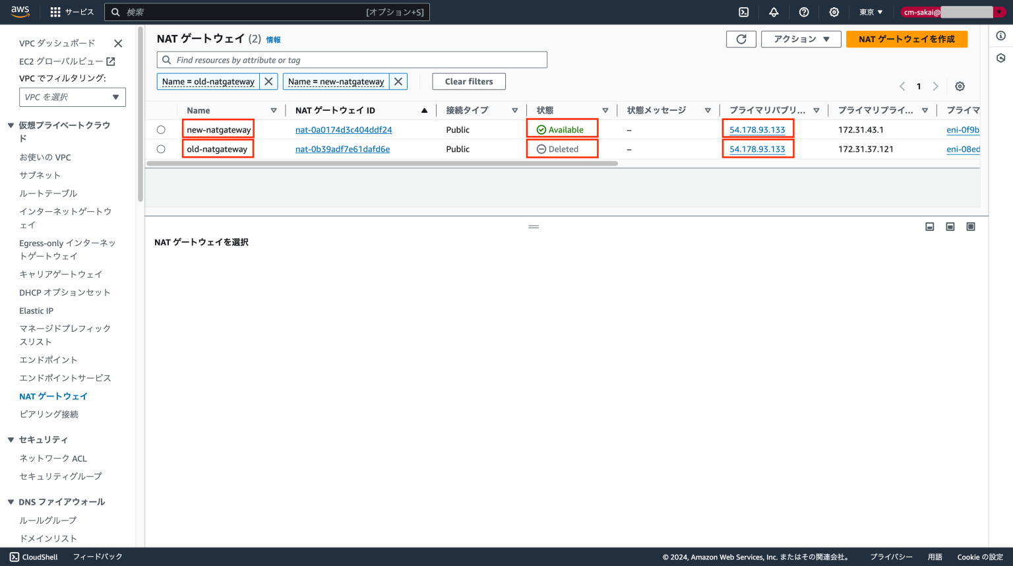Select the new-natgateway row radio button
This screenshot has width=1013, height=566.
tap(161, 129)
